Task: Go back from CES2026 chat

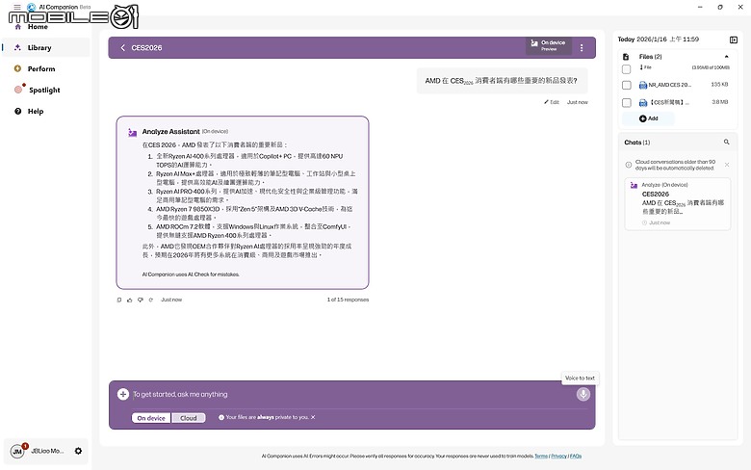Action: click(122, 47)
